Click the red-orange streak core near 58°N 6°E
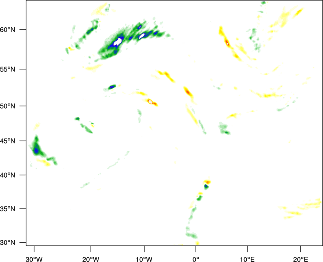The image size is (323, 262). tap(227, 42)
